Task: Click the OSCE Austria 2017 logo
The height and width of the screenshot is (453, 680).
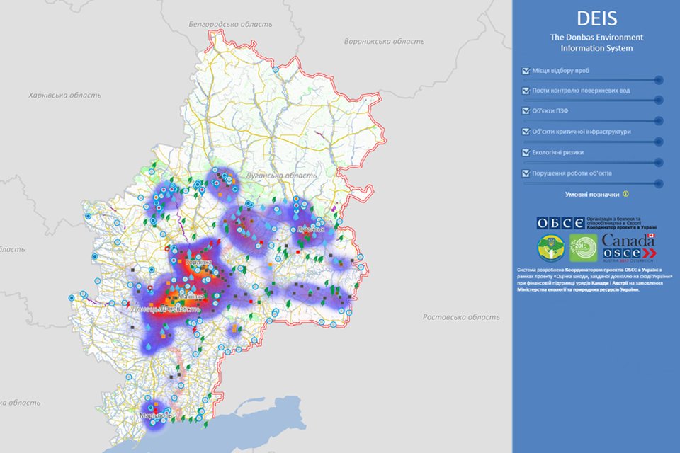Action: [629, 255]
